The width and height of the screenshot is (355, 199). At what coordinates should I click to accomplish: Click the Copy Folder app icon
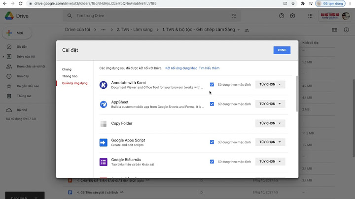104,123
